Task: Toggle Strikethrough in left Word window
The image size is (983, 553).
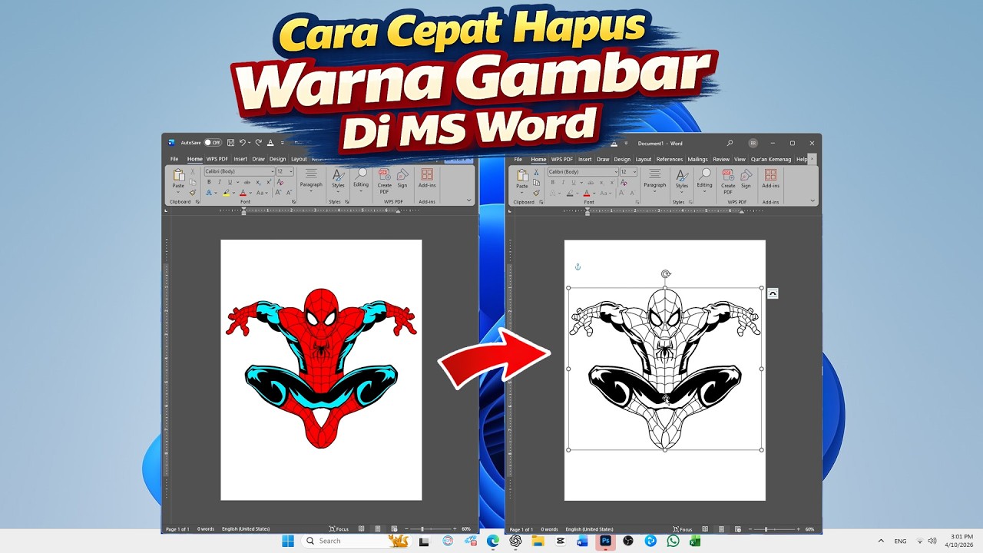Action: click(x=247, y=182)
